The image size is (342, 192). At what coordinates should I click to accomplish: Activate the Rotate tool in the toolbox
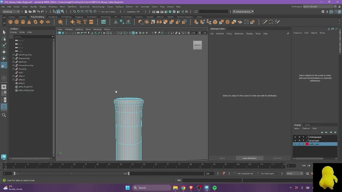pos(4,58)
